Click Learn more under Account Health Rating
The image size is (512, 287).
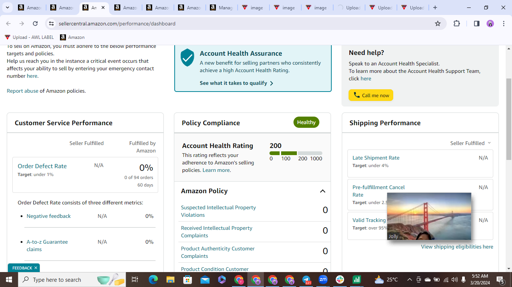tap(216, 170)
